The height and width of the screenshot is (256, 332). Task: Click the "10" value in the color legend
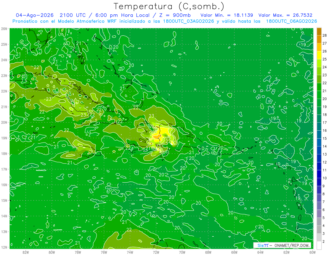[x=325, y=178]
